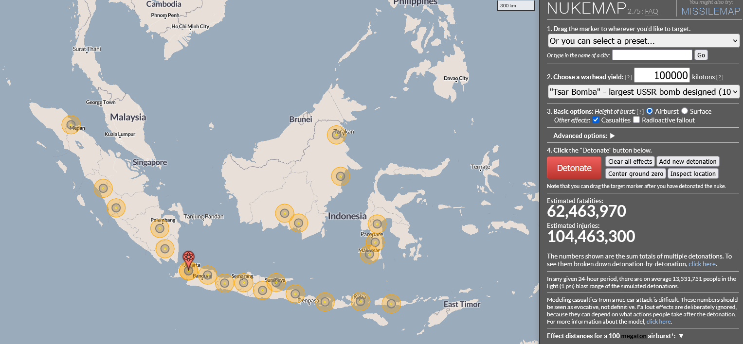Click the kilotons help [?] icon
Image resolution: width=743 pixels, height=344 pixels.
pyautogui.click(x=720, y=77)
